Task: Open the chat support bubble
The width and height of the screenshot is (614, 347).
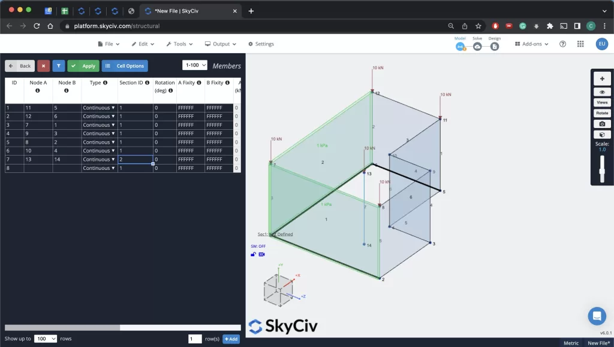Action: point(597,316)
